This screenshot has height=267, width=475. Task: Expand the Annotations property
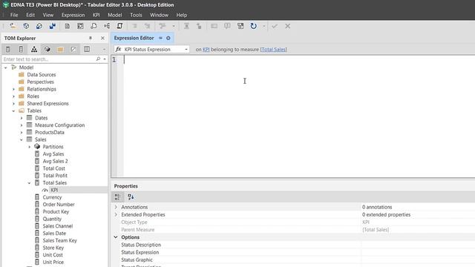[x=116, y=207]
